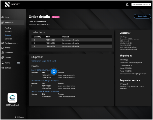Click the Order ID - 01234 5678 text
The height and width of the screenshot is (120, 153).
tap(37, 22)
